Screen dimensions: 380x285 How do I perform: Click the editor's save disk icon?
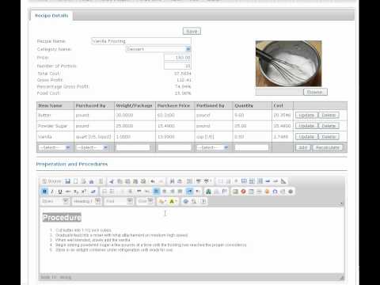click(67, 181)
